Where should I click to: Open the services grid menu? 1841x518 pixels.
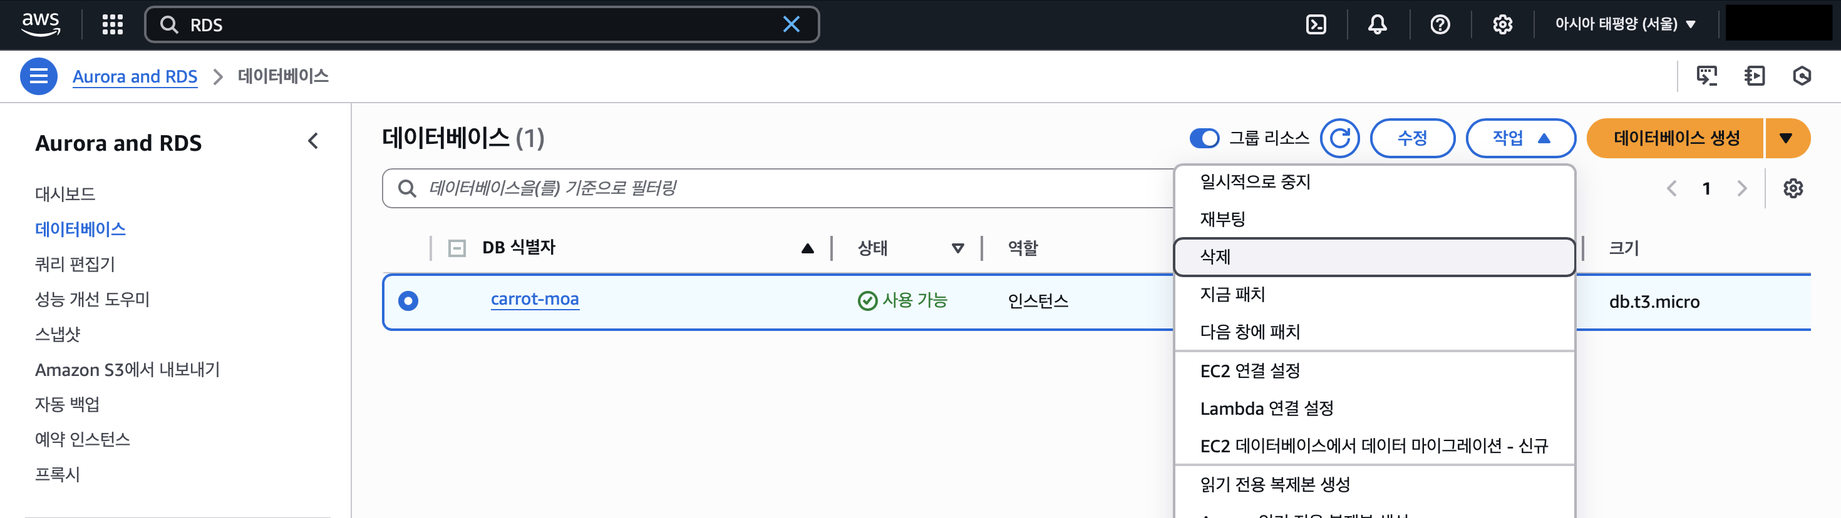pos(112,24)
